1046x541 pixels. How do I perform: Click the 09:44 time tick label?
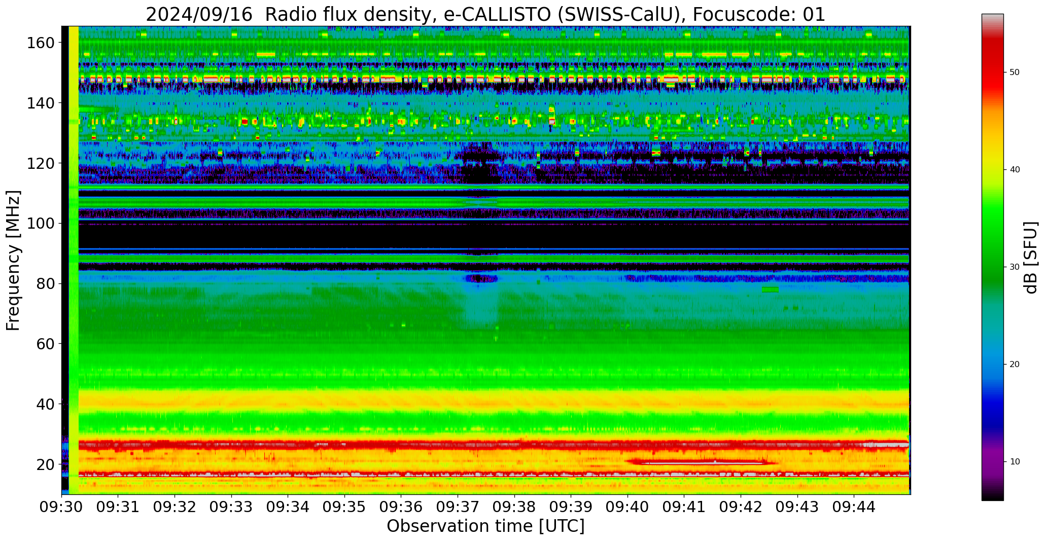coord(854,507)
